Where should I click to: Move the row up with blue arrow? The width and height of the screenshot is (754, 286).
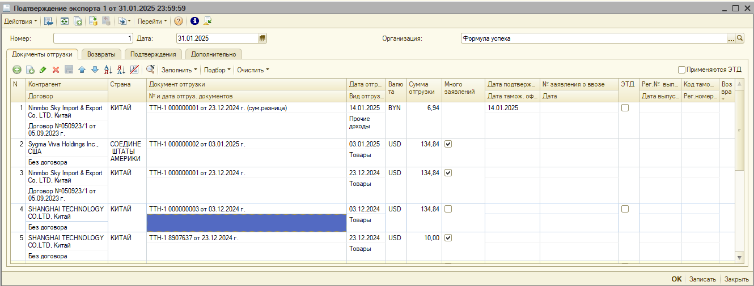[82, 70]
